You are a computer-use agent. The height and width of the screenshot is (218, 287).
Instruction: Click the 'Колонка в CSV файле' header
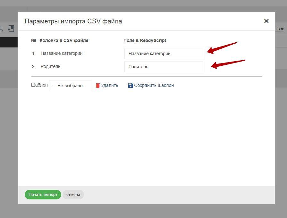(64, 40)
